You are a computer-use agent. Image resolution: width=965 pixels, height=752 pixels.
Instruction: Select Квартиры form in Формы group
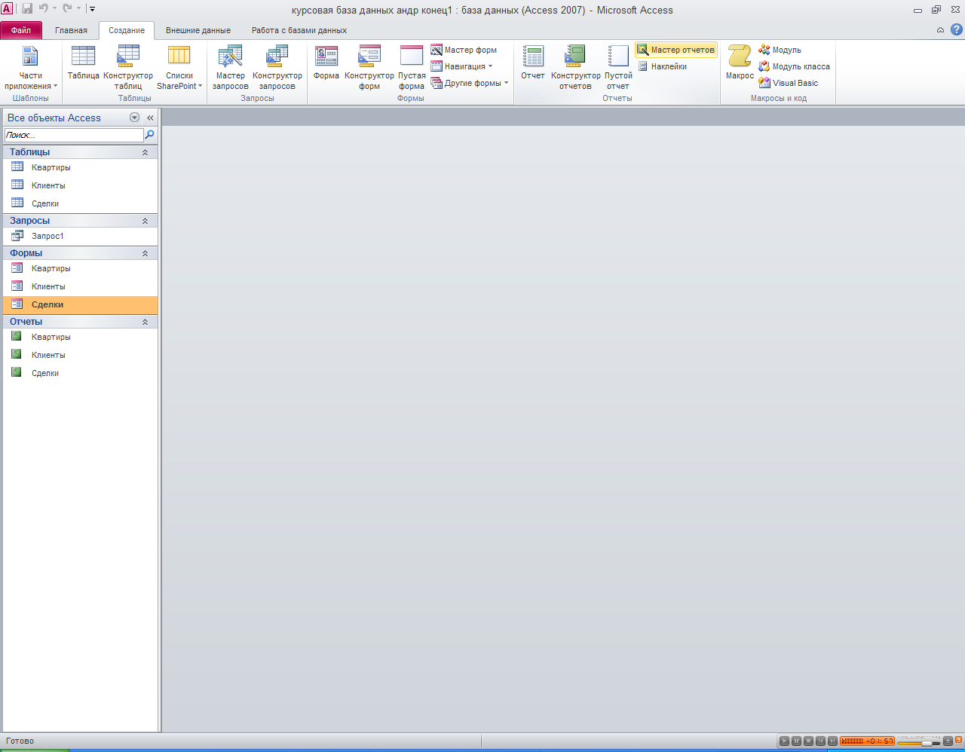pyautogui.click(x=80, y=268)
